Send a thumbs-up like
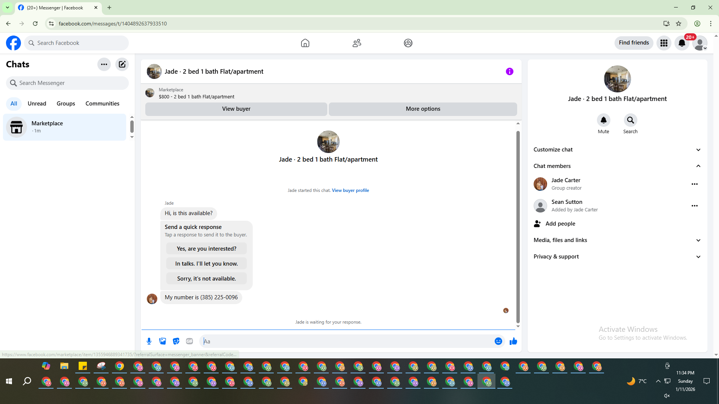 click(x=513, y=341)
